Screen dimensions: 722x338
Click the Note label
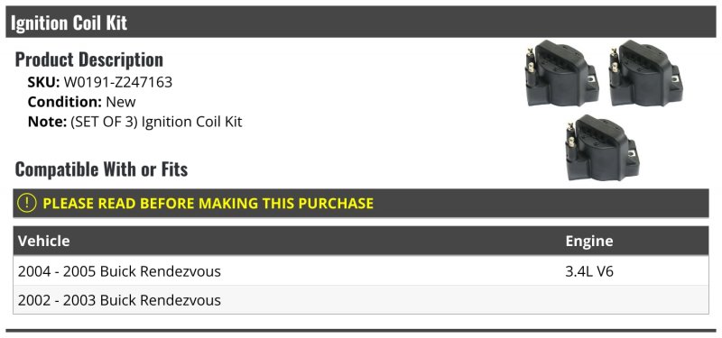(47, 122)
